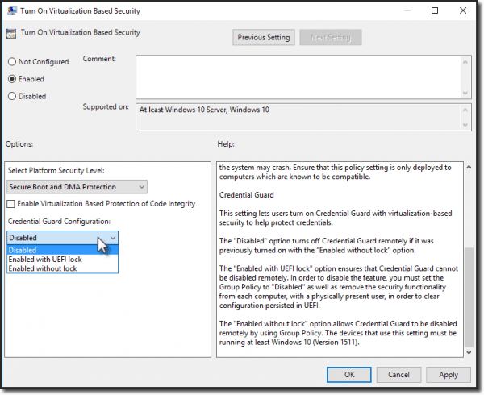This screenshot has height=395, width=484.
Task: Click the Help pane scroll down arrow
Action: point(469,352)
